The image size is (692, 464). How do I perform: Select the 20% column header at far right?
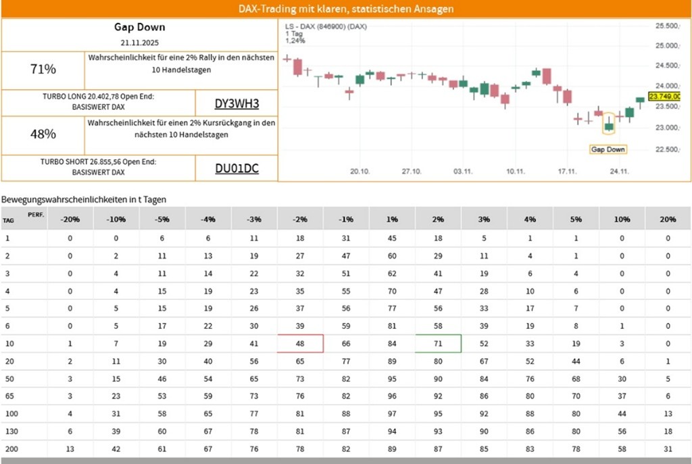(x=667, y=220)
